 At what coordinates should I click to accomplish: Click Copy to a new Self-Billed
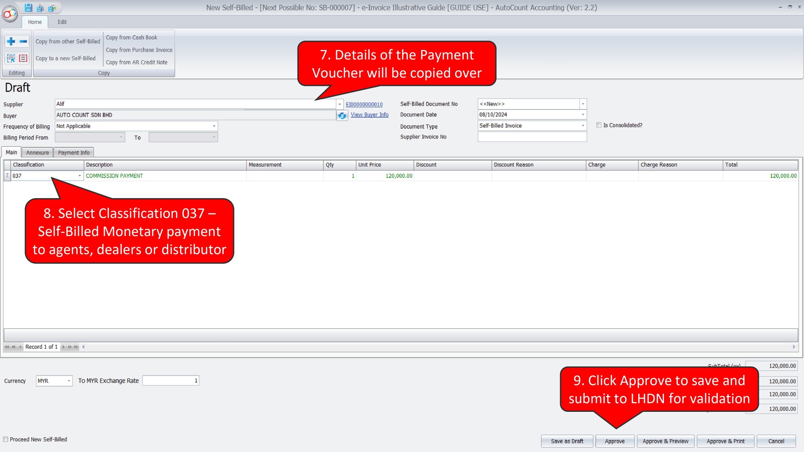tap(65, 58)
